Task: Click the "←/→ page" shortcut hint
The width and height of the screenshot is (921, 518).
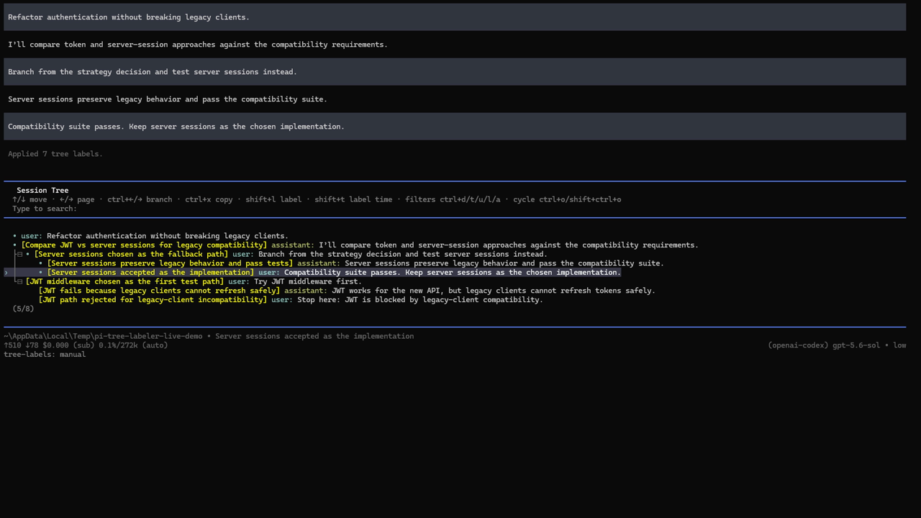Action: pos(77,199)
